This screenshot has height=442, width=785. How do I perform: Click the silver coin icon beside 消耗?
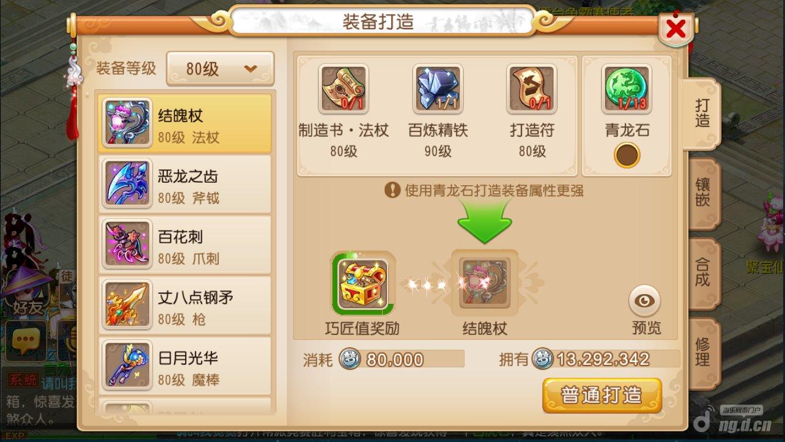[x=350, y=359]
